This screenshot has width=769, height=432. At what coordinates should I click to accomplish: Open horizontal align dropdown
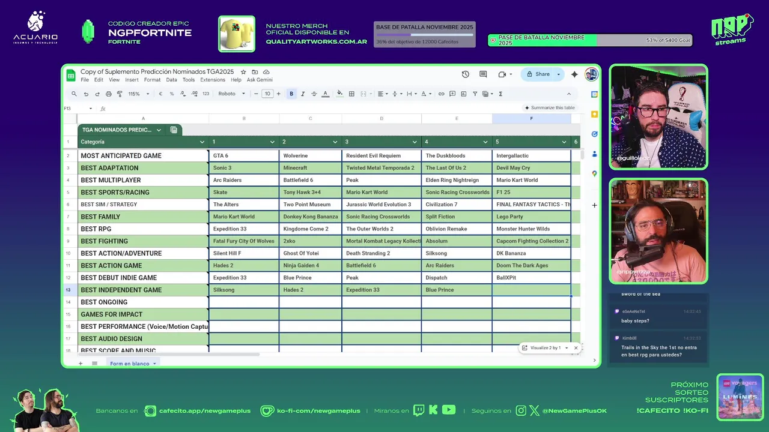(381, 94)
